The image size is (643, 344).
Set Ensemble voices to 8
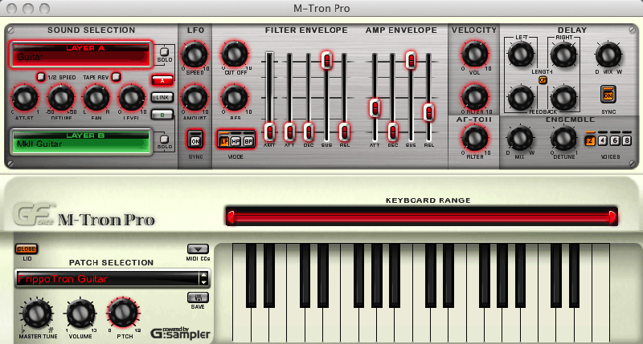627,140
